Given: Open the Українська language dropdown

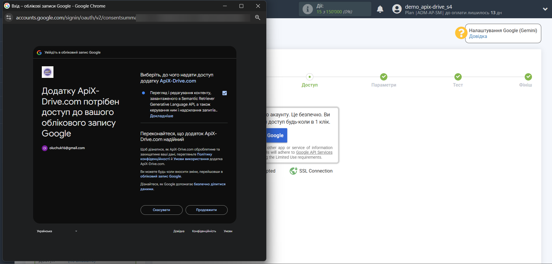Looking at the screenshot, I should [x=57, y=231].
